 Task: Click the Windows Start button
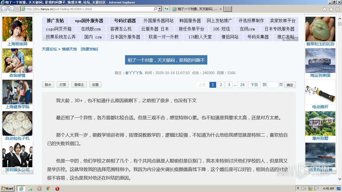pos(7,188)
